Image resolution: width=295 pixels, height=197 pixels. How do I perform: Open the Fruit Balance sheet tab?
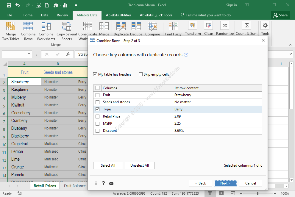point(75,186)
